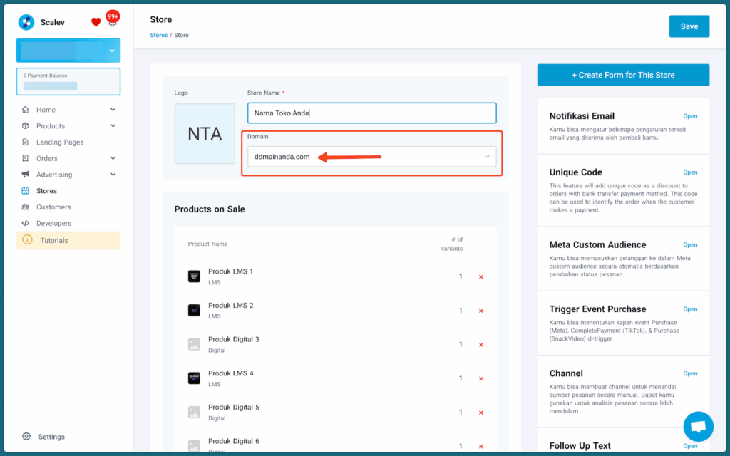Screen dimensions: 730x456
Task: Click the Produk LMS 4 thumbnail image
Action: [194, 378]
